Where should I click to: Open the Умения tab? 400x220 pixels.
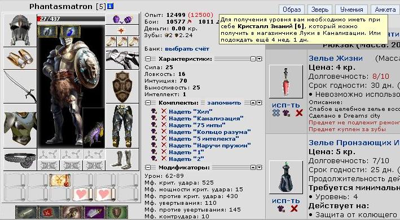click(x=351, y=10)
